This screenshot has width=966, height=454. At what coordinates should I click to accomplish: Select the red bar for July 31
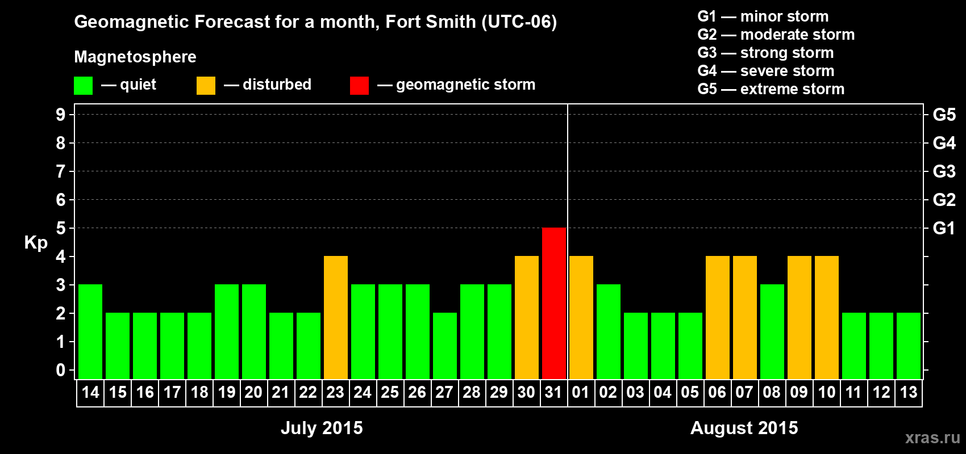tap(554, 303)
